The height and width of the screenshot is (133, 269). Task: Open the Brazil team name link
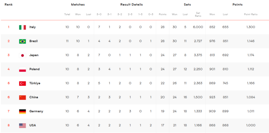(x=33, y=41)
